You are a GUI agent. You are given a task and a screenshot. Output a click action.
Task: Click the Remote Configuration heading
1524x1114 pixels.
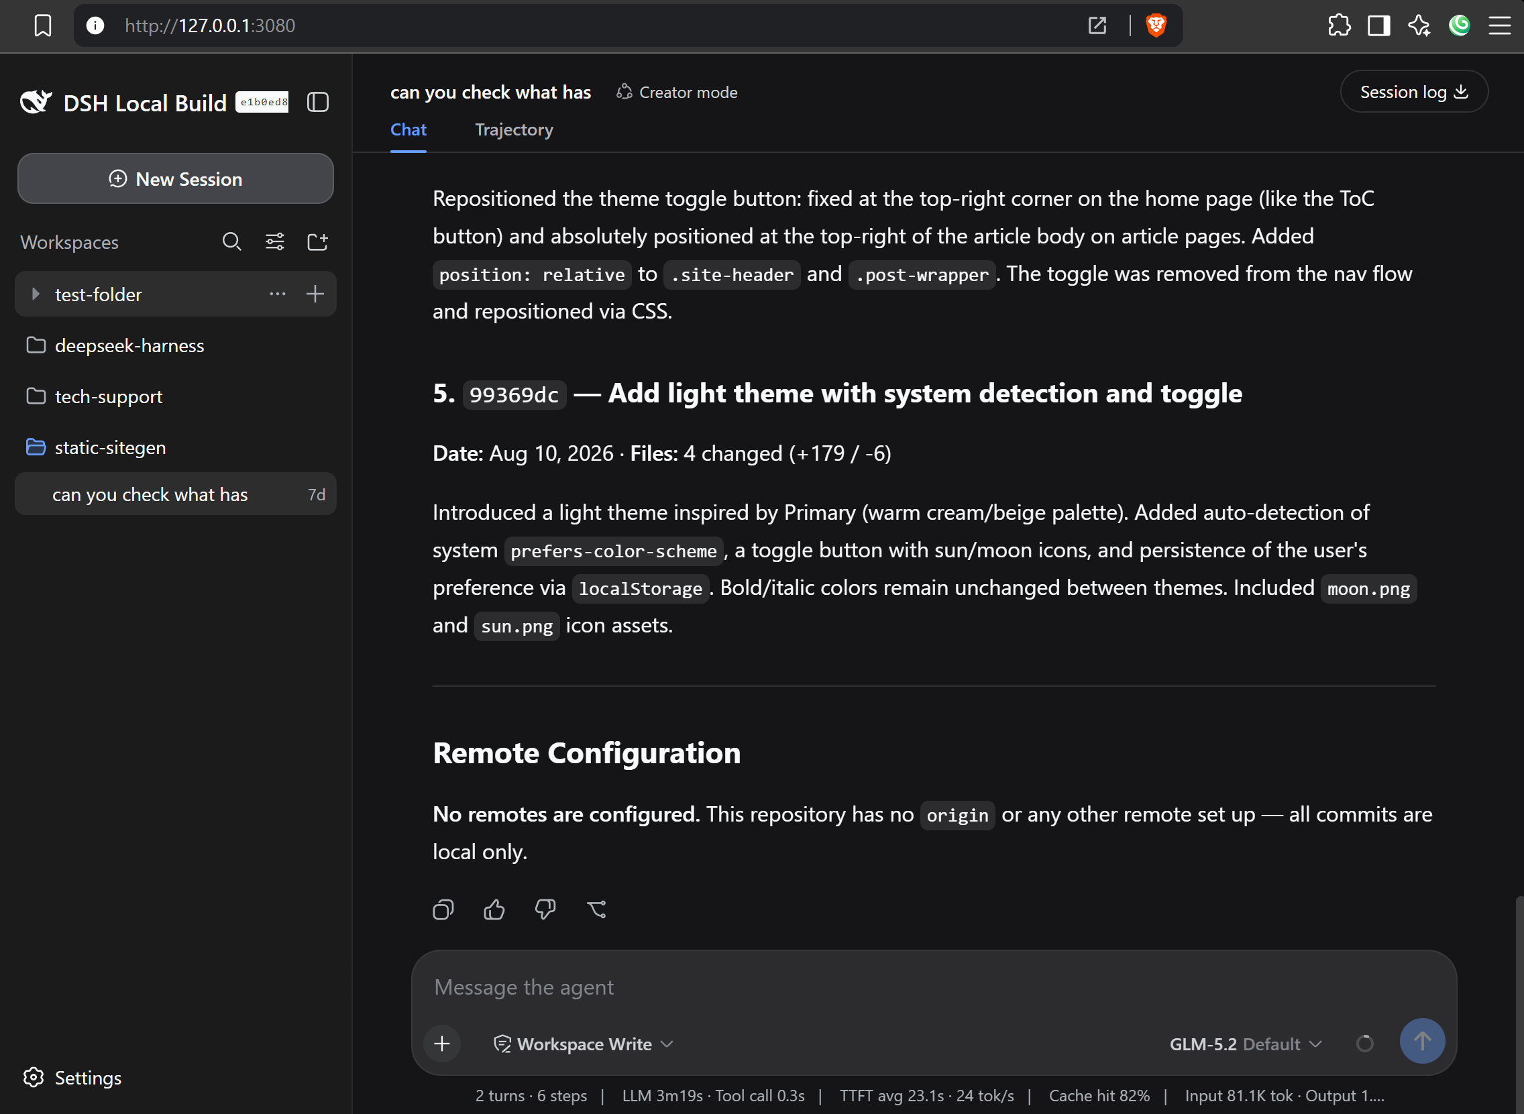[587, 753]
